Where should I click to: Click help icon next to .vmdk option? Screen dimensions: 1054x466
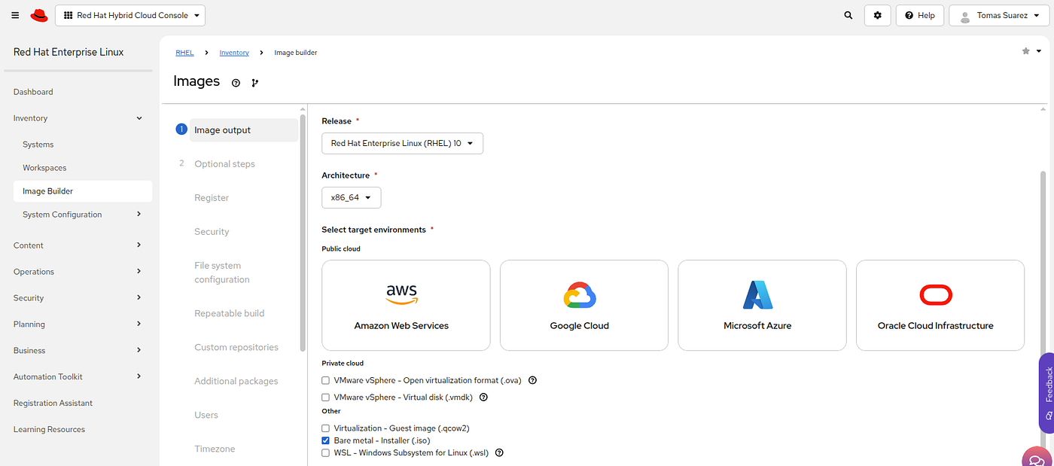pyautogui.click(x=483, y=397)
